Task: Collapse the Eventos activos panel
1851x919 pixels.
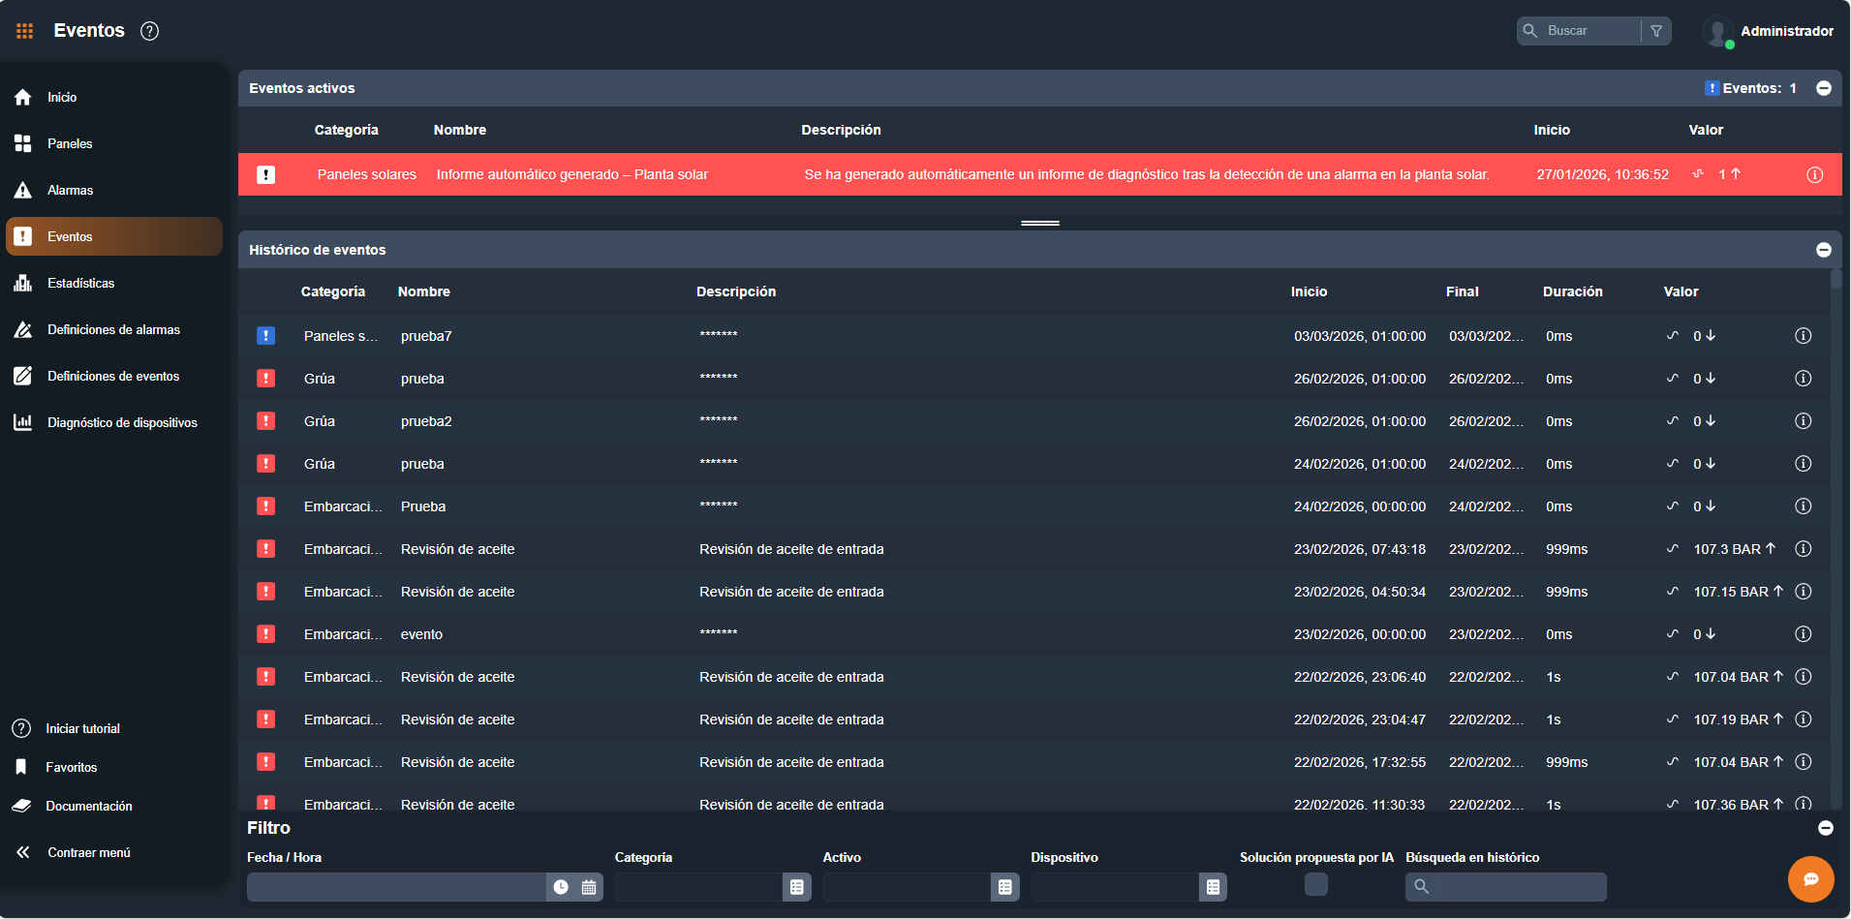Action: (x=1824, y=88)
